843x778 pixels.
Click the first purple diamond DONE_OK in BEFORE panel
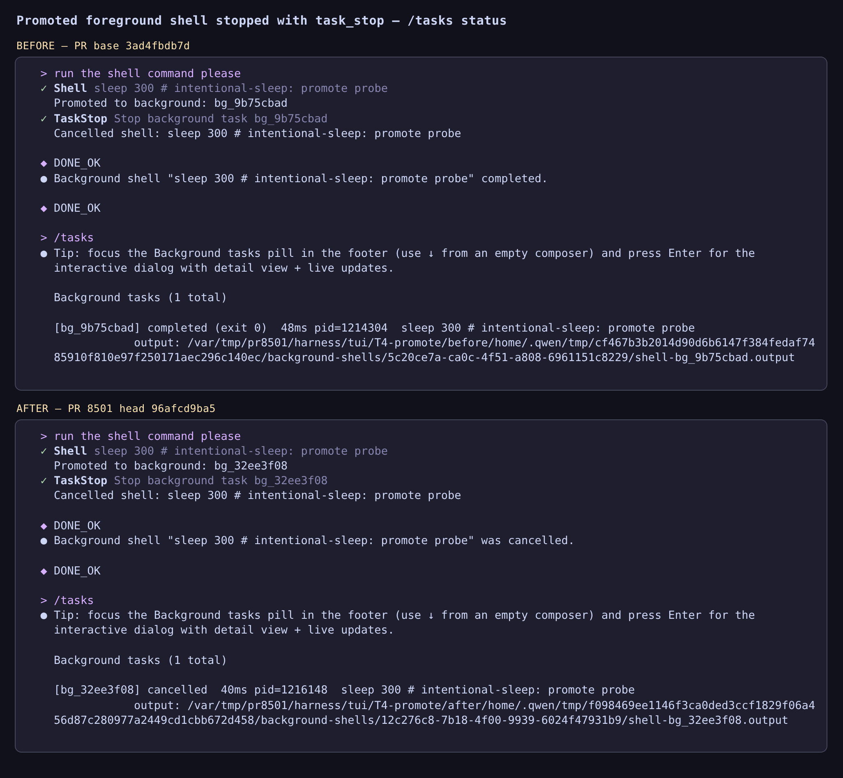tap(44, 163)
